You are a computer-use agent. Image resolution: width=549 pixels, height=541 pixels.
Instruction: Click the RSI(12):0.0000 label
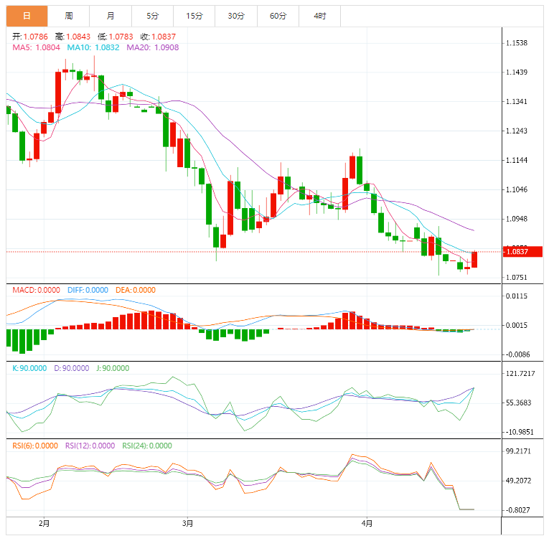(90, 446)
